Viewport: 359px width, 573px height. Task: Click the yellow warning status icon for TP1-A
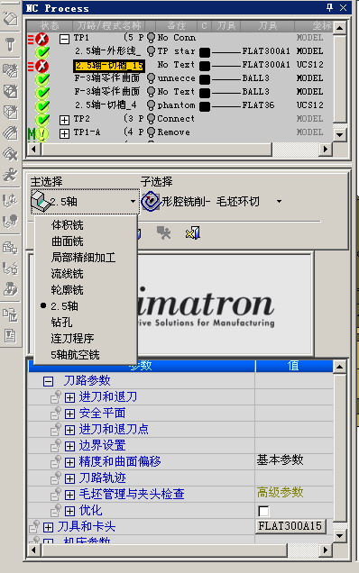pyautogui.click(x=42, y=133)
